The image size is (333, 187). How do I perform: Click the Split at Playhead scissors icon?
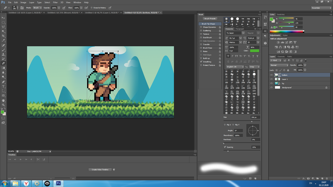click(x=38, y=159)
